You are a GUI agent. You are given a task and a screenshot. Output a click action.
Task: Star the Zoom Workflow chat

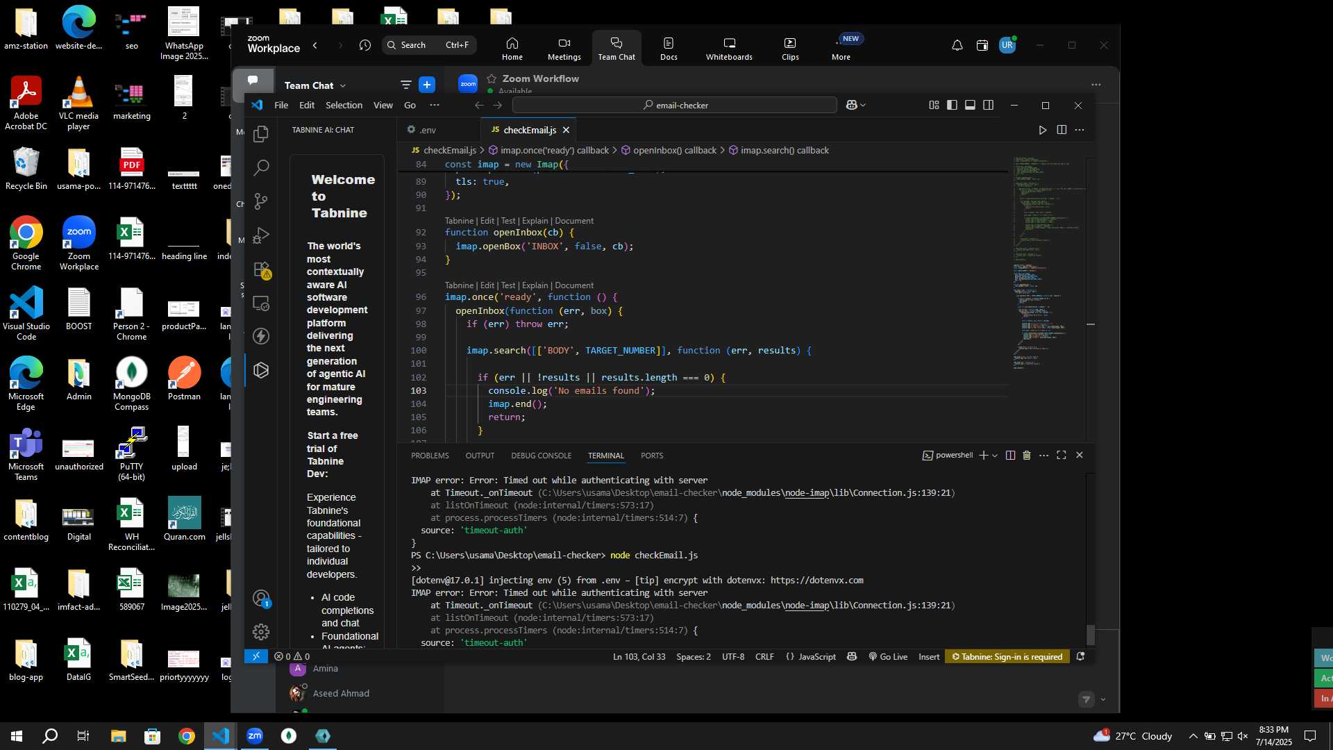click(x=492, y=78)
